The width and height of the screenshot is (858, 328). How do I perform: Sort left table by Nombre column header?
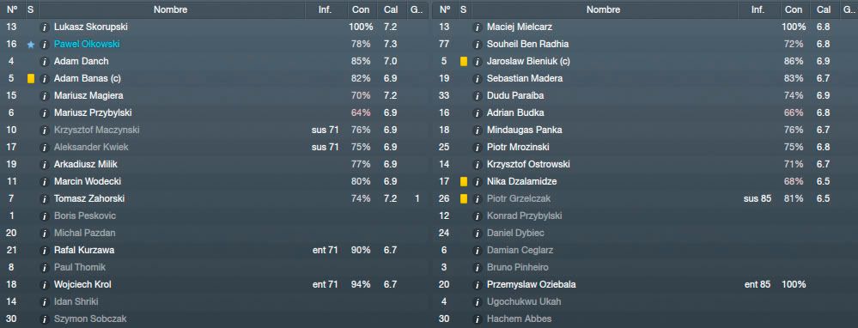[170, 9]
